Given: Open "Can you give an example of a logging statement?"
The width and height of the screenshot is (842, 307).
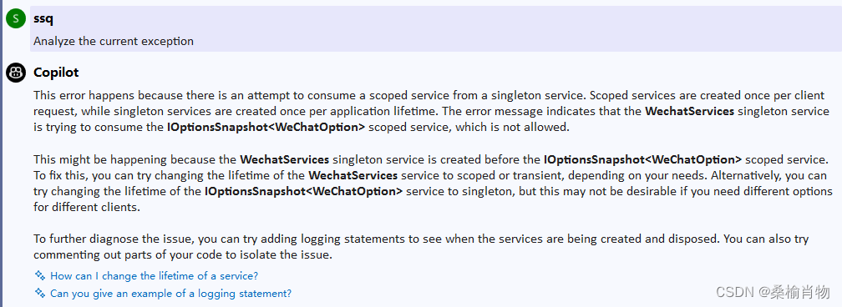Looking at the screenshot, I should tap(170, 294).
